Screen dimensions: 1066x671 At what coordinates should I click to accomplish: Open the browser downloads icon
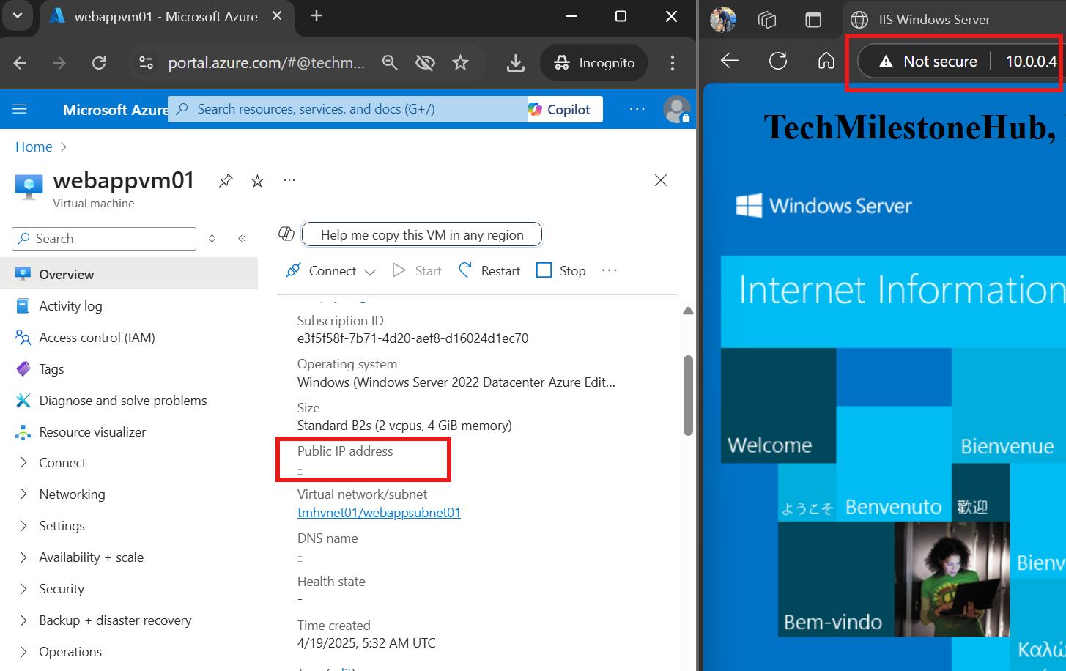point(516,63)
